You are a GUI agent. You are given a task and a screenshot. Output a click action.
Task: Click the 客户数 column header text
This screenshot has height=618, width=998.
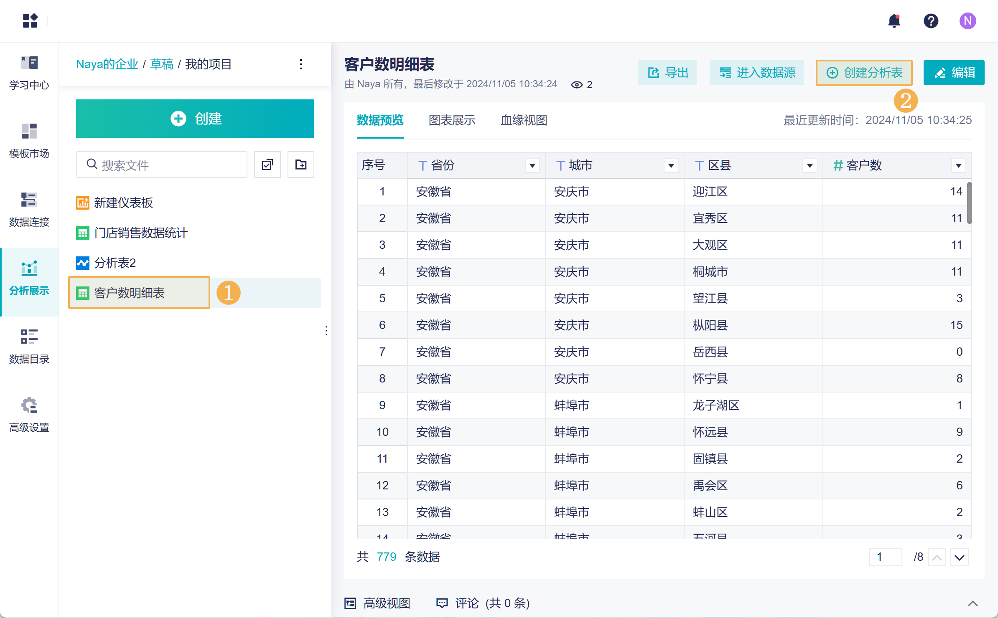[864, 165]
